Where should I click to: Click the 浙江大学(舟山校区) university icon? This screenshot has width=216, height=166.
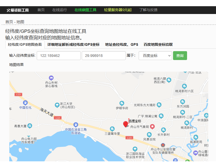pyautogui.click(x=57, y=105)
